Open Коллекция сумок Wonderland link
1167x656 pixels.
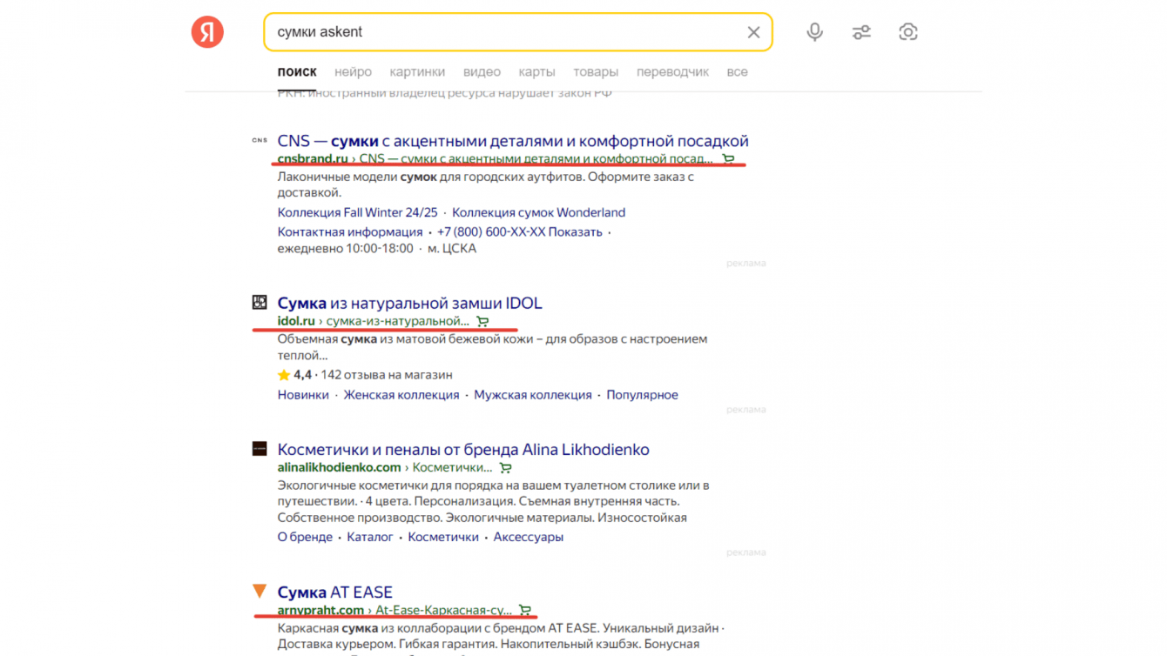(x=538, y=212)
